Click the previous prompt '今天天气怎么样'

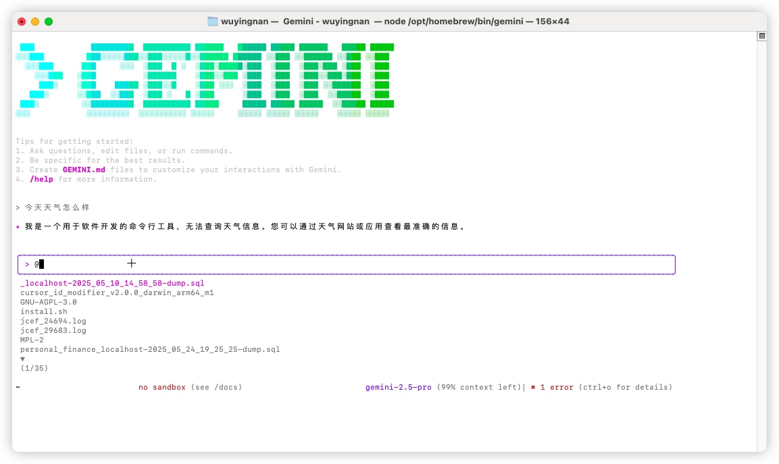(x=57, y=207)
